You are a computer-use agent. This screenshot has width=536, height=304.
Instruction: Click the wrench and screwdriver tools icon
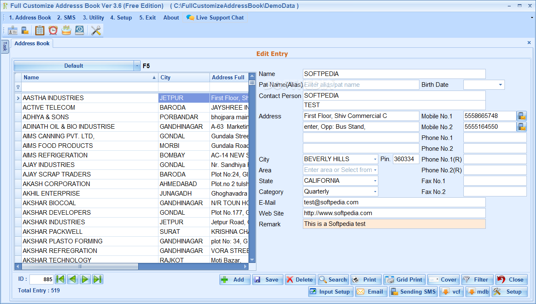[96, 30]
